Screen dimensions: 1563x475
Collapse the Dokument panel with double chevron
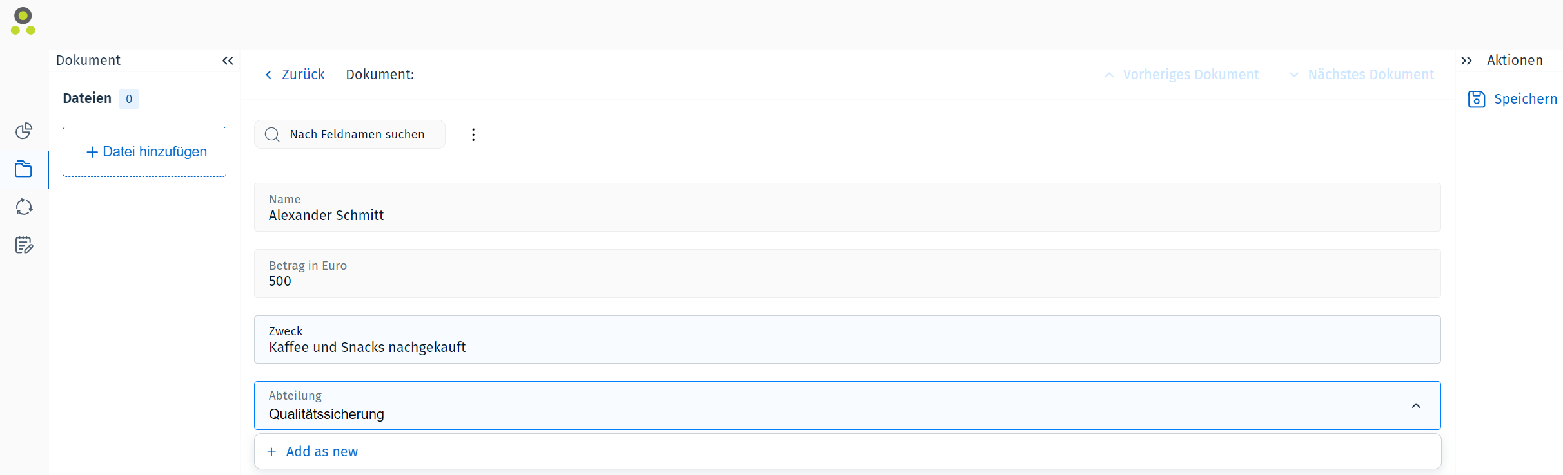pyautogui.click(x=228, y=61)
